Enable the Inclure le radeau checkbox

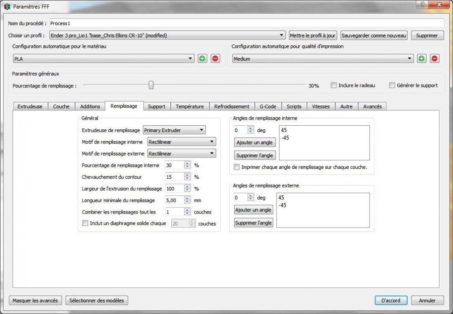click(x=334, y=86)
